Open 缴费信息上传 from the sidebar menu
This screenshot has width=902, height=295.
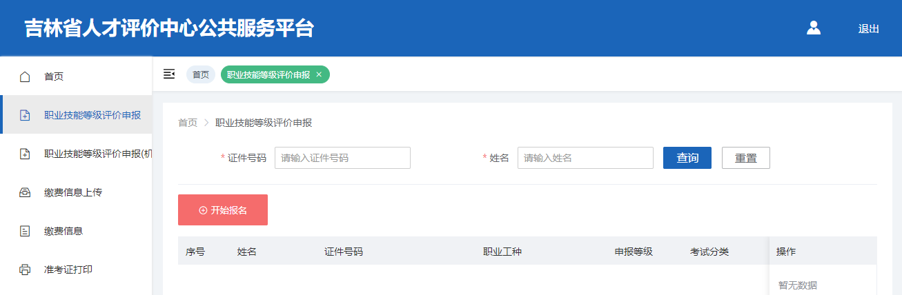(x=73, y=192)
